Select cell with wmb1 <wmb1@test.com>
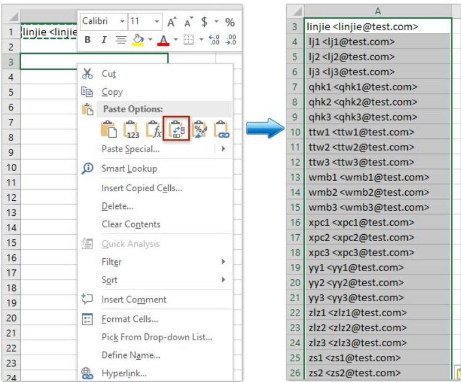This screenshot has height=382, width=461. pos(378,177)
